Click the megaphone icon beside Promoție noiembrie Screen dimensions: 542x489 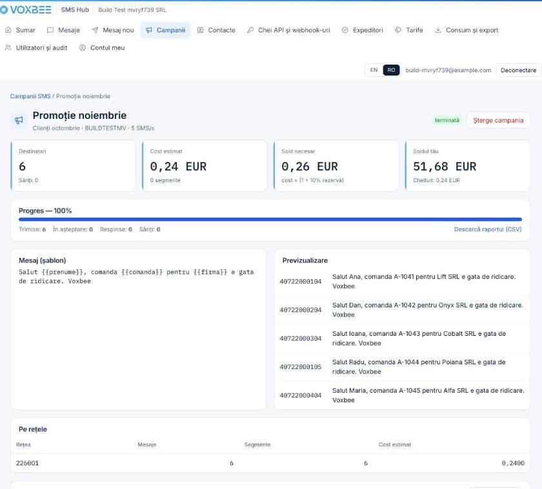point(19,120)
